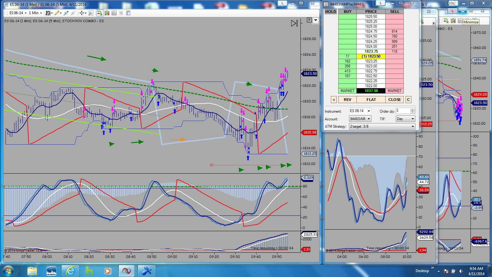This screenshot has width=492, height=277.
Task: Click the 1824.75 price row in SuperDOM
Action: coord(371,31)
